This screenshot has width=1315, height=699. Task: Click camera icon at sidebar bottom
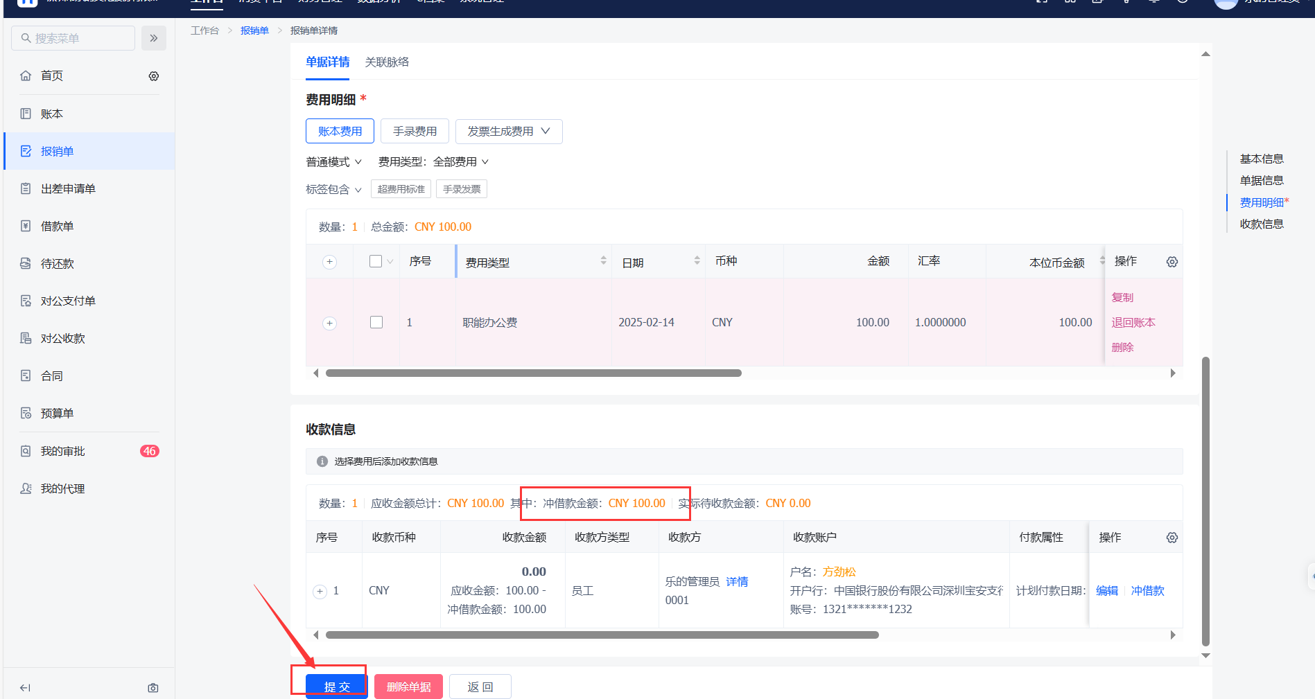(x=153, y=688)
